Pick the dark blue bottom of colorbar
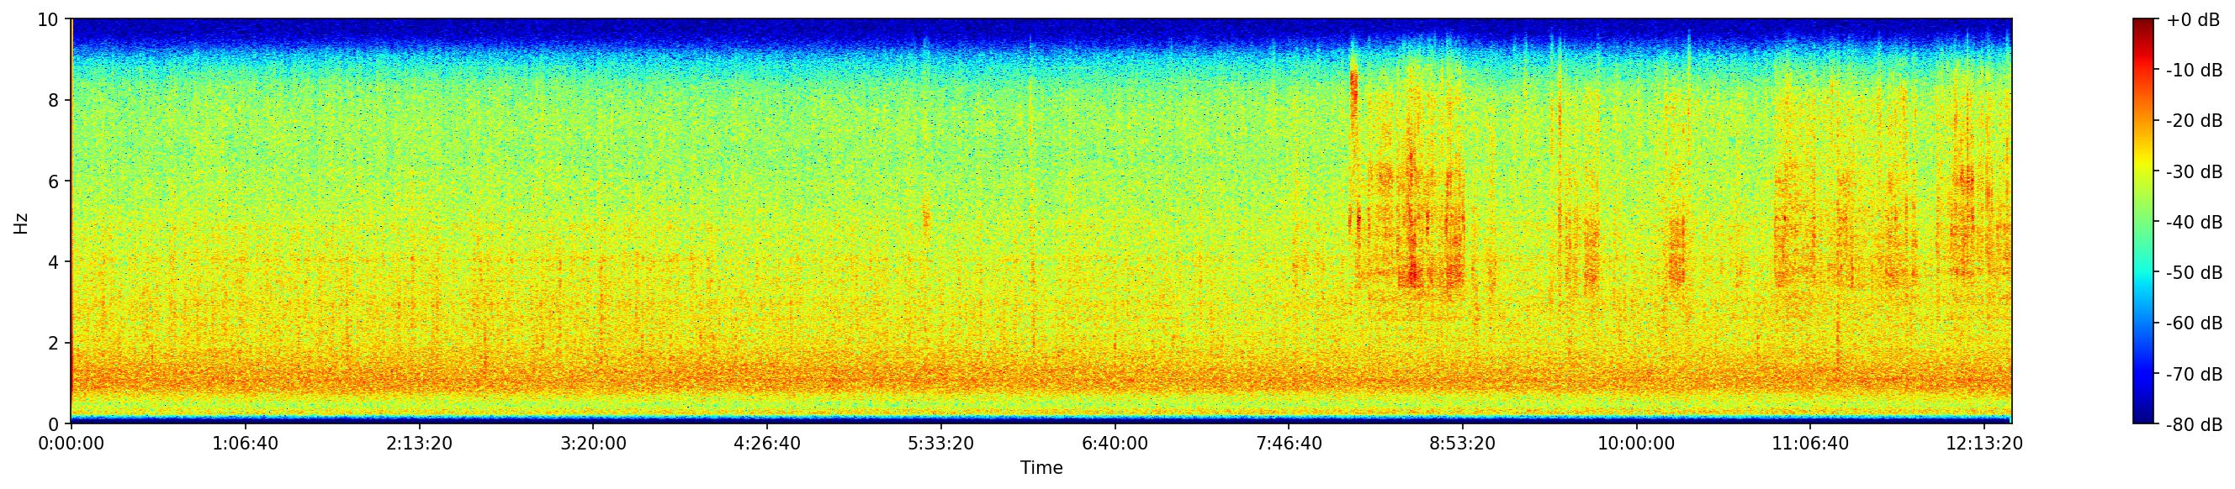 click(x=2143, y=418)
